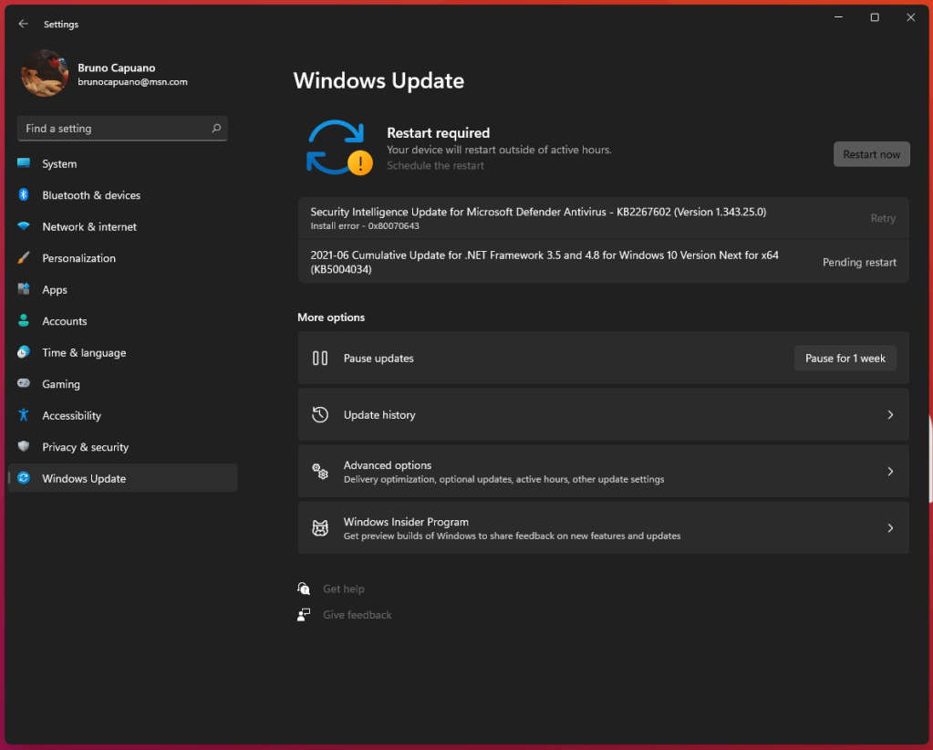
Task: Click the back arrow in title bar
Action: 24,25
